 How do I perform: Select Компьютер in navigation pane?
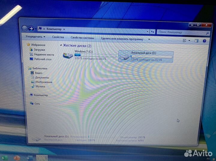point(41,95)
